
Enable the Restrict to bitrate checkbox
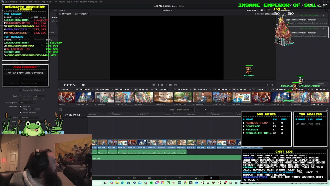[x=20, y=99]
